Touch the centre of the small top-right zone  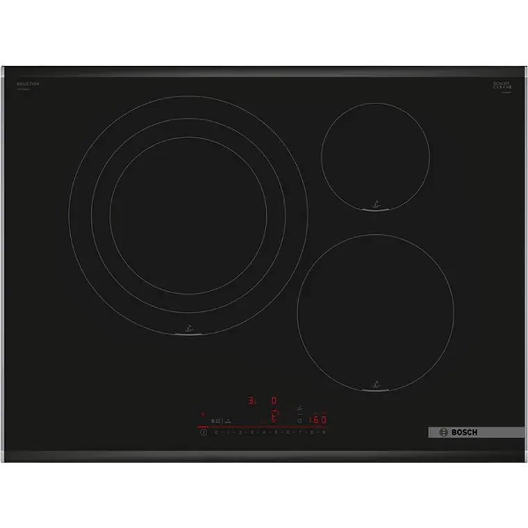tap(375, 157)
